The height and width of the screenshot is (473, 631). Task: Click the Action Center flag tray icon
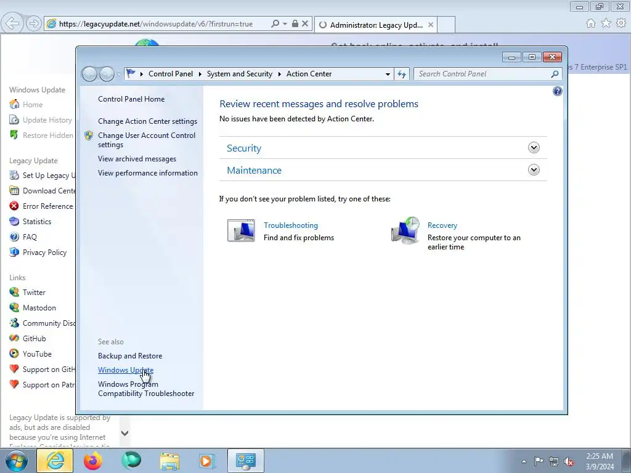(539, 461)
